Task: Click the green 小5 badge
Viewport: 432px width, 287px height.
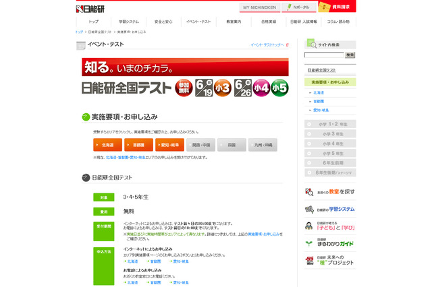Action: (279, 88)
